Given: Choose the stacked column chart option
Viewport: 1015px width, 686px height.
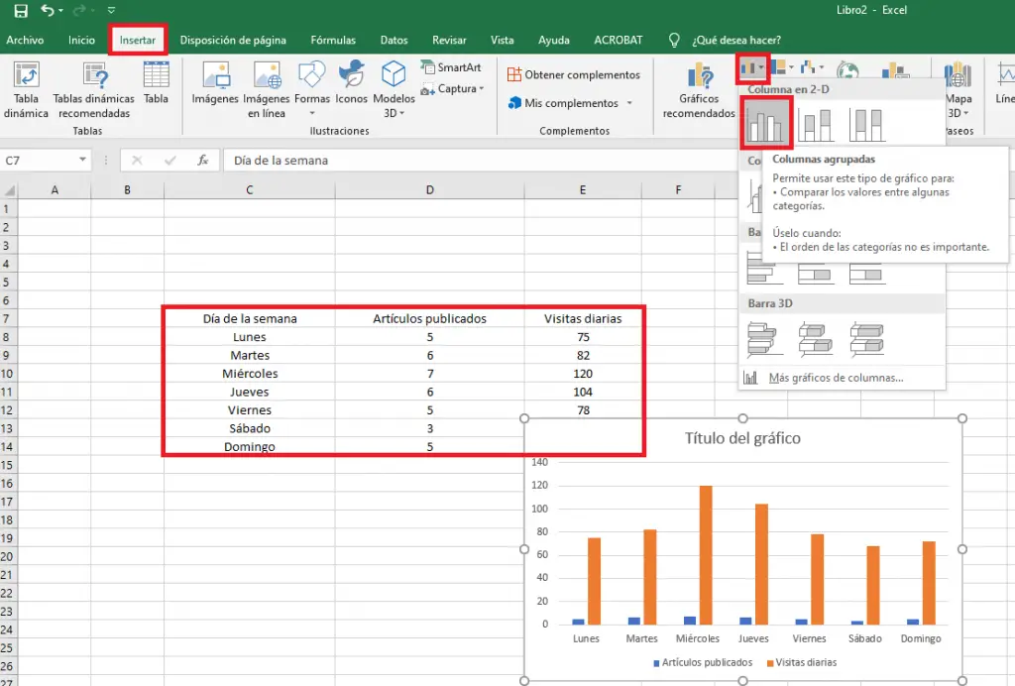Looking at the screenshot, I should point(817,124).
